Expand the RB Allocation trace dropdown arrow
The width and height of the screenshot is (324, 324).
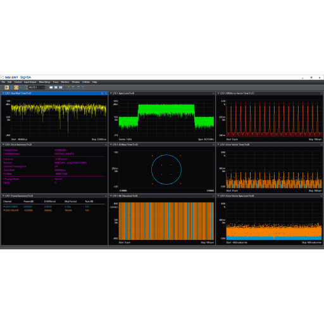111,196
